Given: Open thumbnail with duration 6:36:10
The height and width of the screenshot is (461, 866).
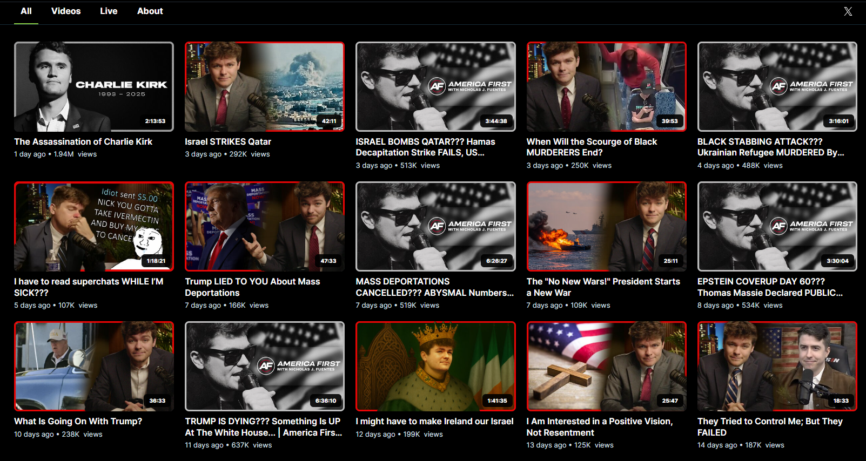Looking at the screenshot, I should pyautogui.click(x=265, y=366).
